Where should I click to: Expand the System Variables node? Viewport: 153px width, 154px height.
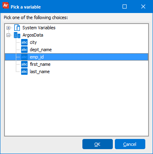pos(9,28)
